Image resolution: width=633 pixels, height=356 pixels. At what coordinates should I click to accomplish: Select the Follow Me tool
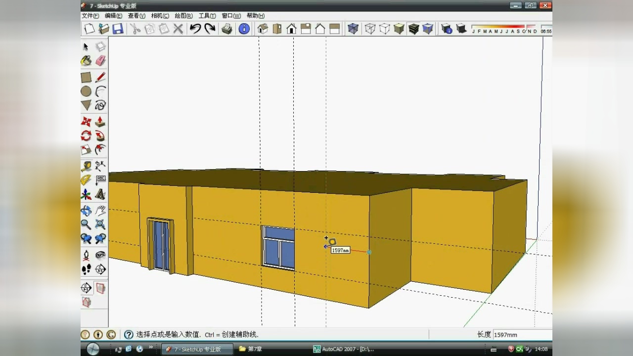[x=100, y=135]
